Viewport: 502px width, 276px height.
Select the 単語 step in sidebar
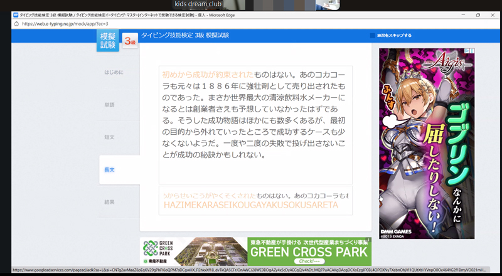click(x=109, y=105)
